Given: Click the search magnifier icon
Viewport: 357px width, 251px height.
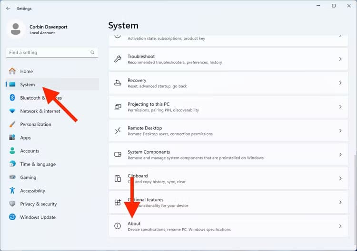Looking at the screenshot, I should 93,53.
